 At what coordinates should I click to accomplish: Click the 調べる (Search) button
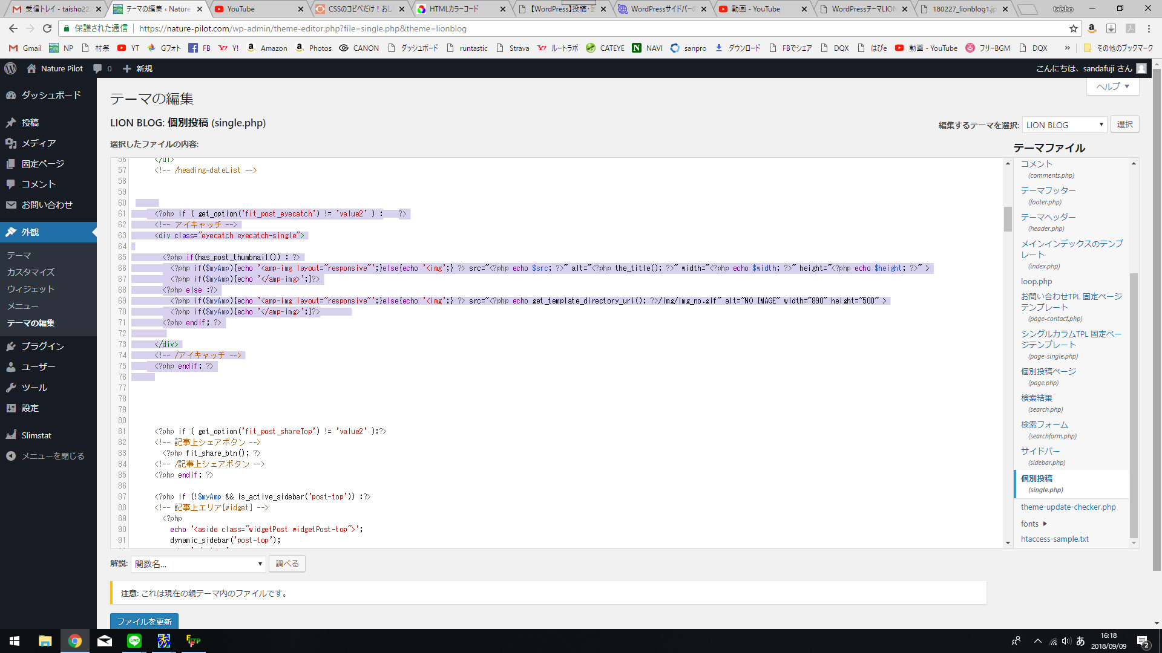pos(286,564)
